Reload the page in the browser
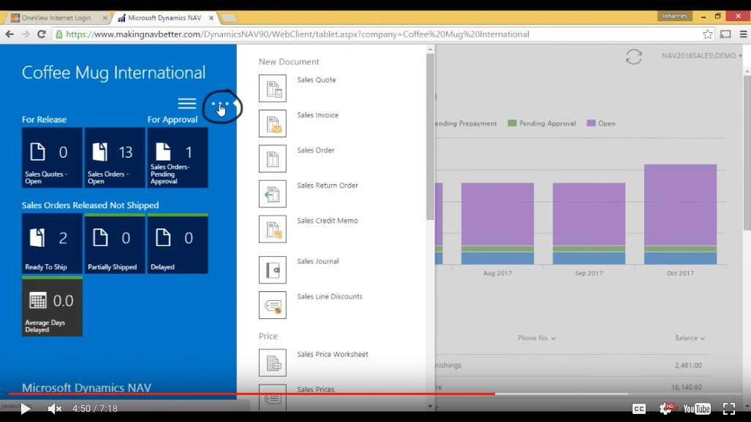This screenshot has width=751, height=422. [42, 34]
